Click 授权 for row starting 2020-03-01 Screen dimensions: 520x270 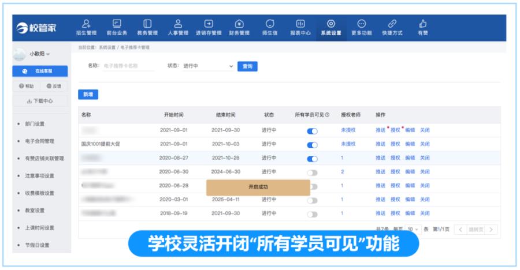pyautogui.click(x=395, y=200)
